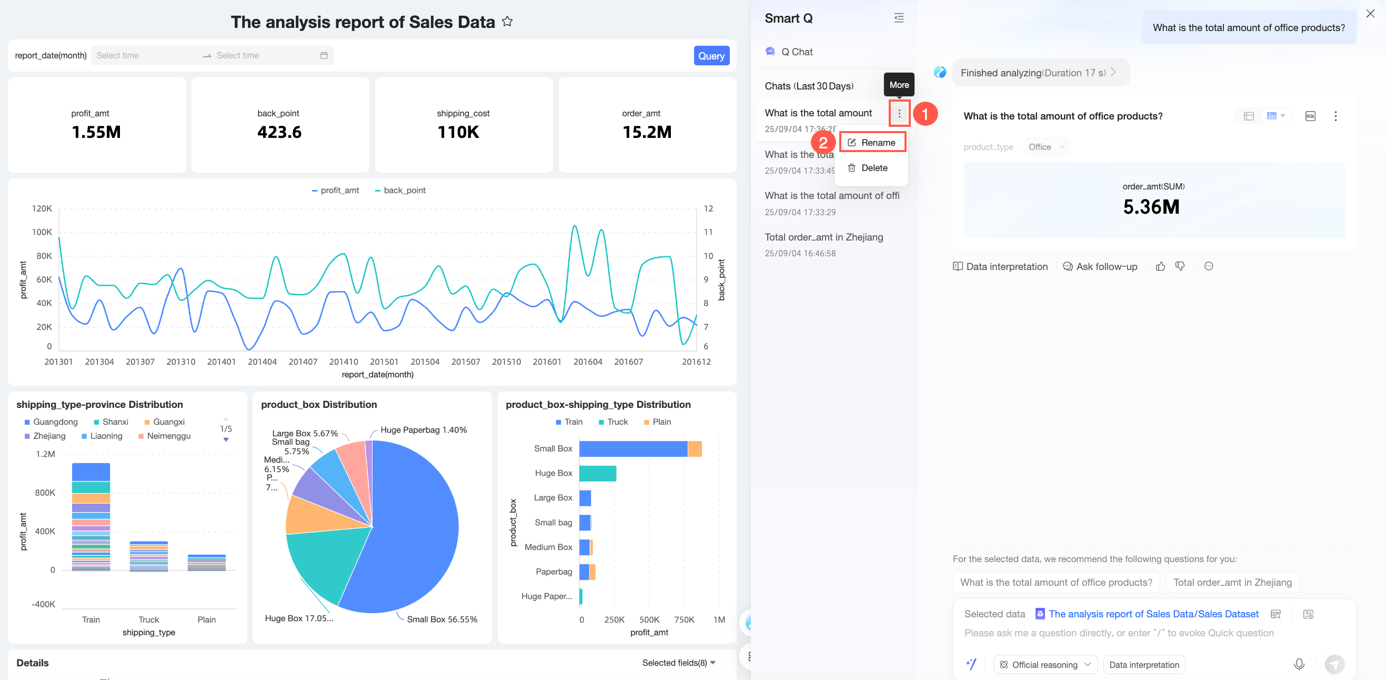
Task: Click the blue Query button
Action: click(x=711, y=55)
